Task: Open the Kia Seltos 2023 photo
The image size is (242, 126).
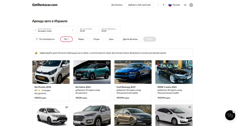Action: coord(92,72)
